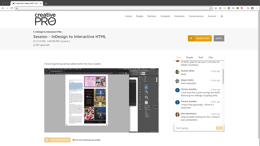The width and height of the screenshot is (260, 146).
Task: Click the "that's beautiful" chat message
Action: point(188,83)
